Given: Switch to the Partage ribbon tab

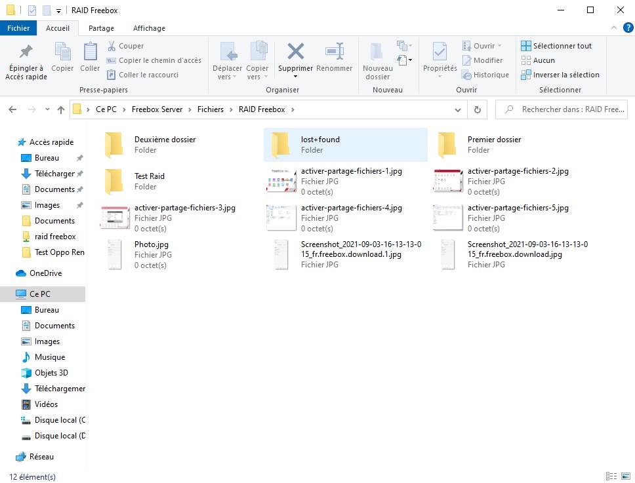Looking at the screenshot, I should (101, 28).
